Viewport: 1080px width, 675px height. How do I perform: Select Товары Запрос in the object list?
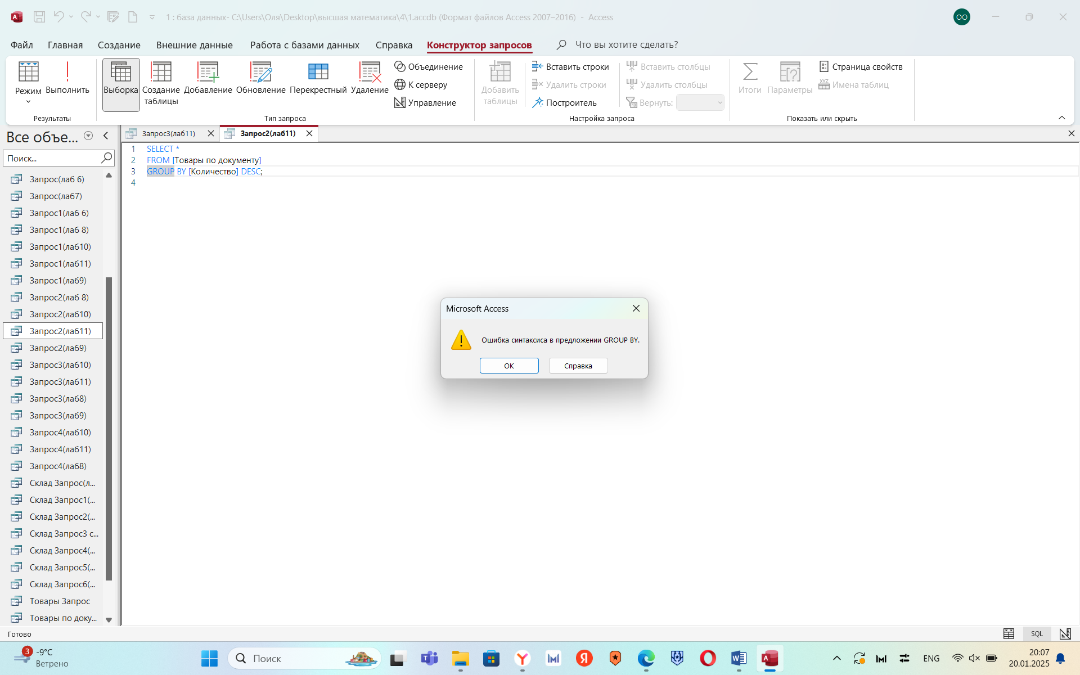coord(53,601)
